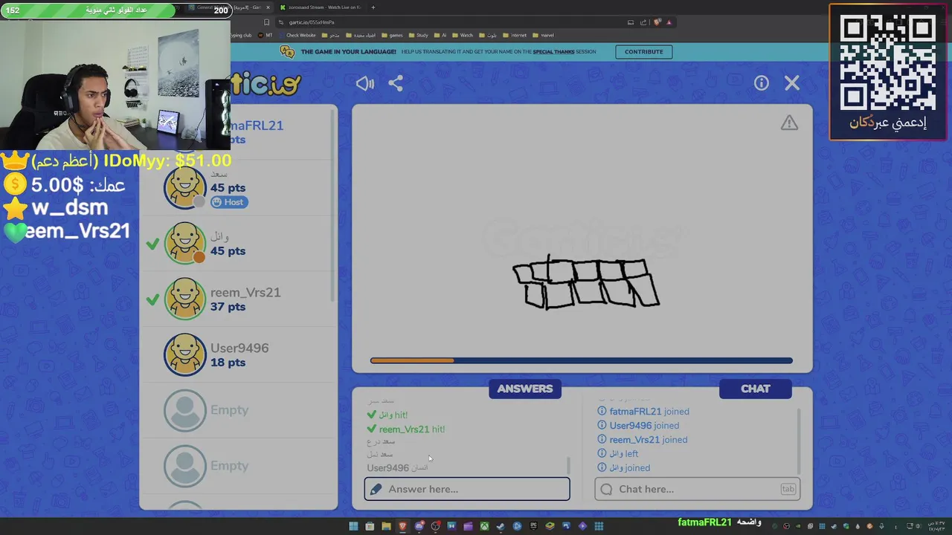
Task: Open the SPECIAL THANKS link
Action: [553, 52]
